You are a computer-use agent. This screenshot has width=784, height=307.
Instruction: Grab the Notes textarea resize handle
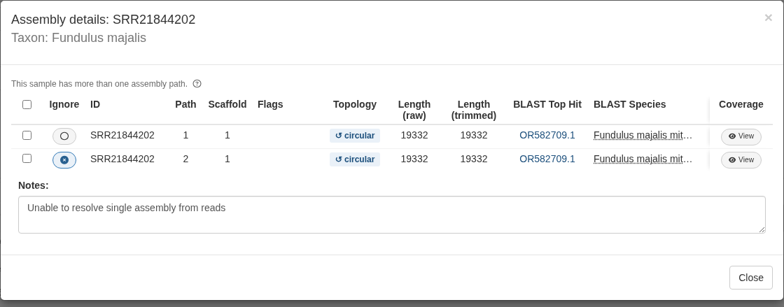click(x=762, y=229)
